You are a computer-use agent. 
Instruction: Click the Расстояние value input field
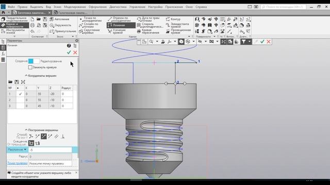tap(50, 150)
